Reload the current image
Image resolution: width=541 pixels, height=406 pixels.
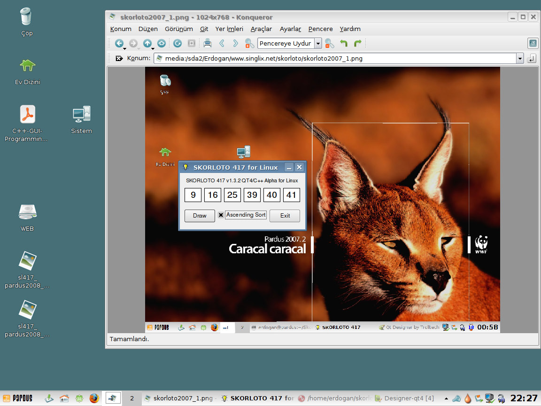(178, 43)
